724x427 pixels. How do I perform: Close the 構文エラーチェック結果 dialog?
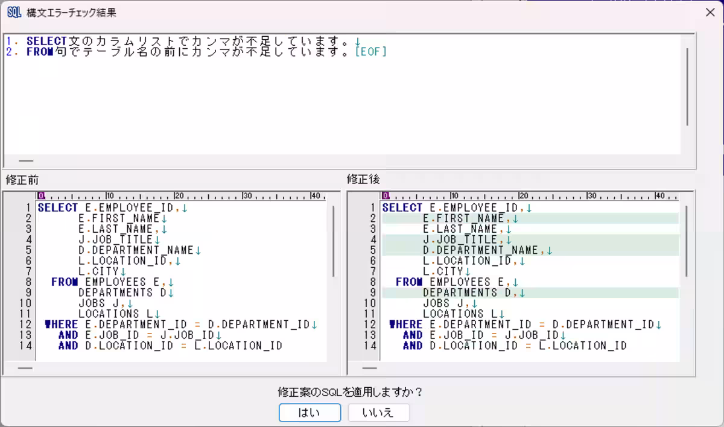coord(710,11)
